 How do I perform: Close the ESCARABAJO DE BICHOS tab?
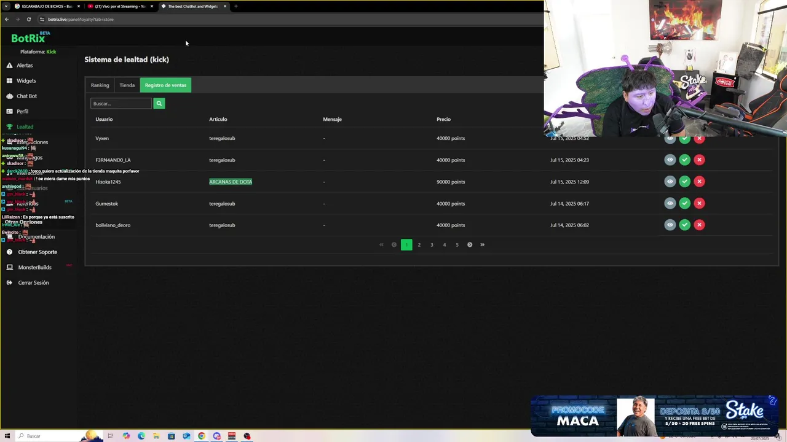pyautogui.click(x=79, y=6)
